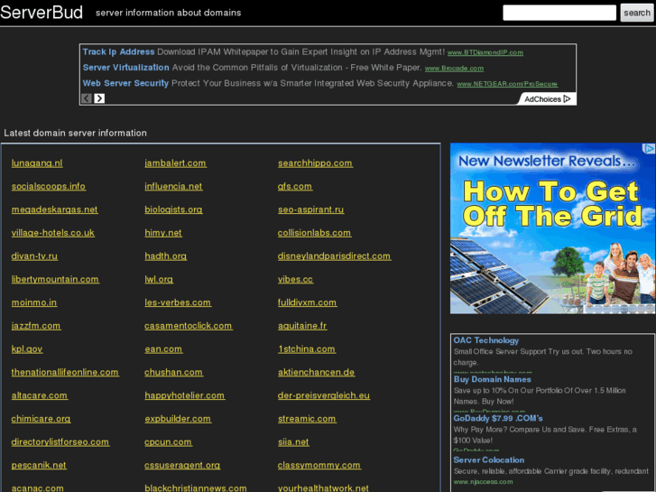Open the Buy Domain Names ad
The height and width of the screenshot is (492, 656).
point(493,379)
